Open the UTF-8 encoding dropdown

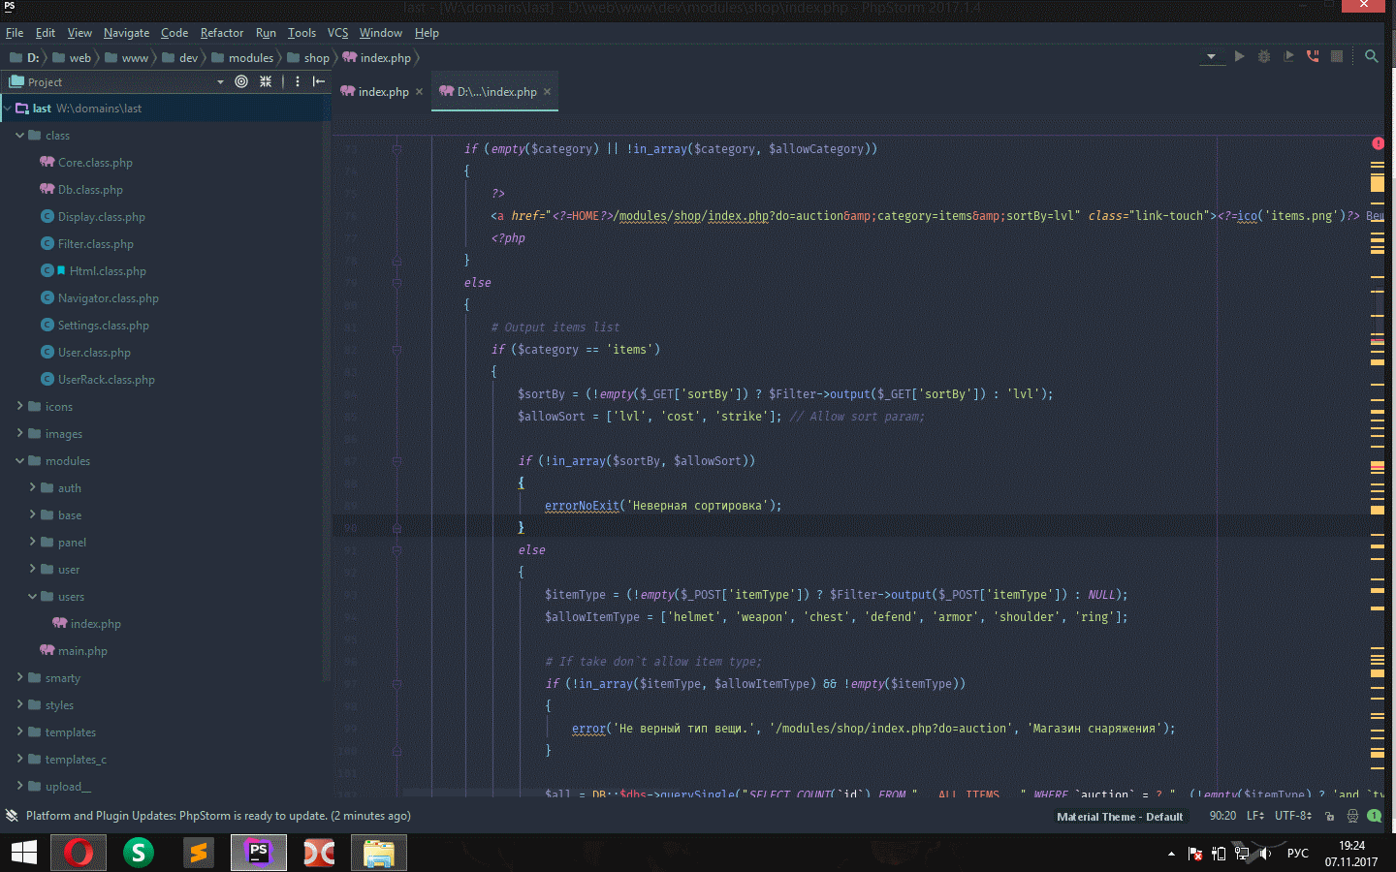tap(1292, 817)
